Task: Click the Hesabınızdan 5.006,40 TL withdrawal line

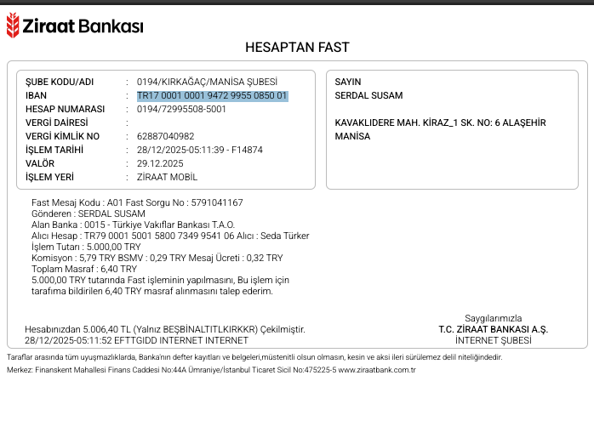Action: 165,330
